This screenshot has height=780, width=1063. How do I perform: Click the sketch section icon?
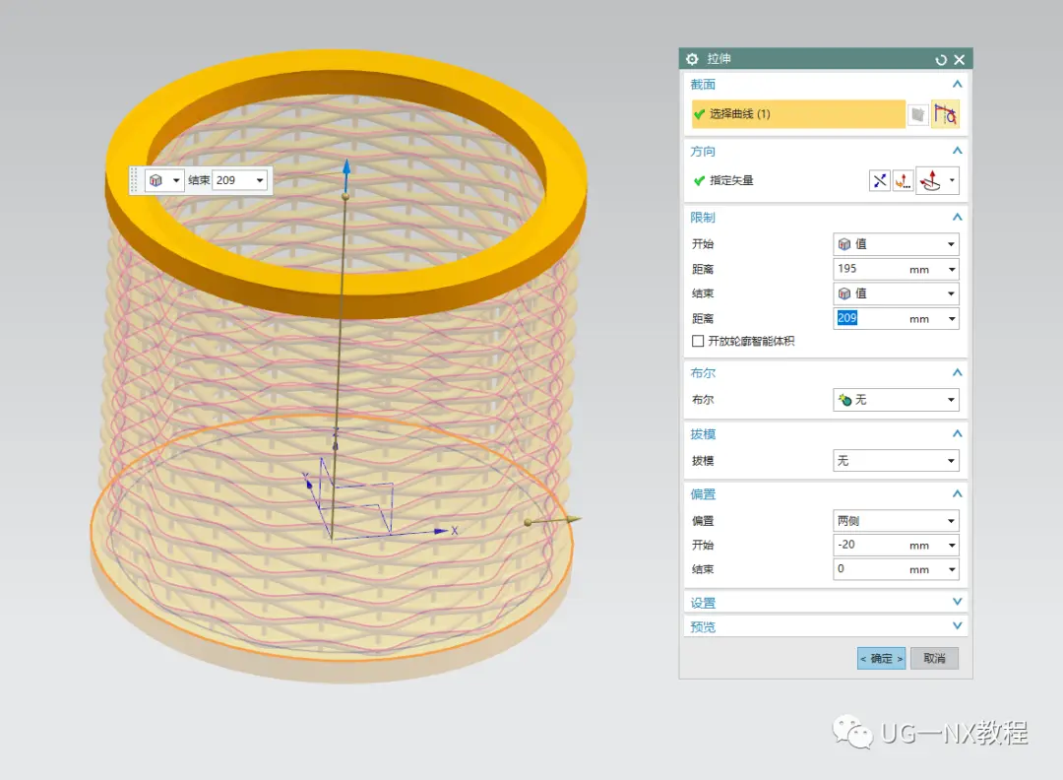point(918,114)
